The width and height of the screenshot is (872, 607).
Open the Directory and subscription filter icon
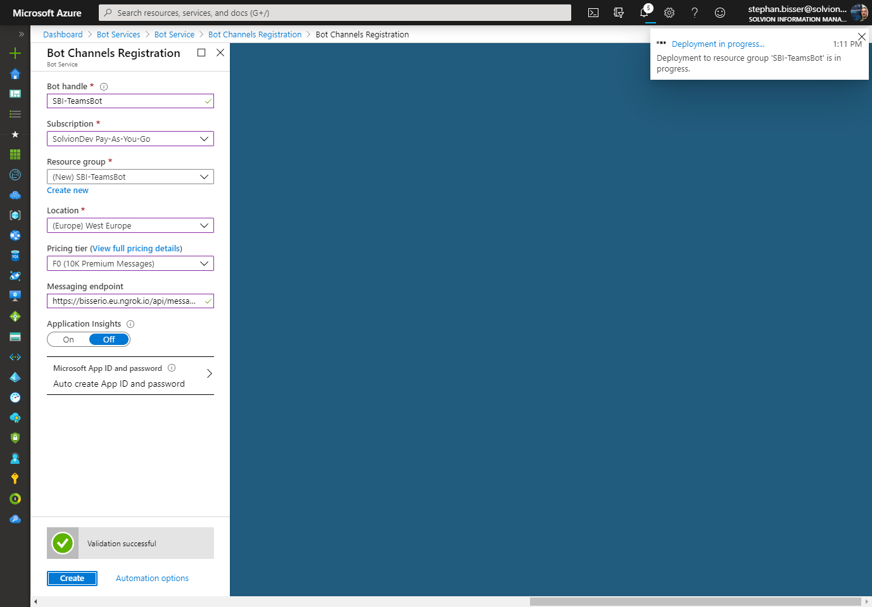point(619,13)
